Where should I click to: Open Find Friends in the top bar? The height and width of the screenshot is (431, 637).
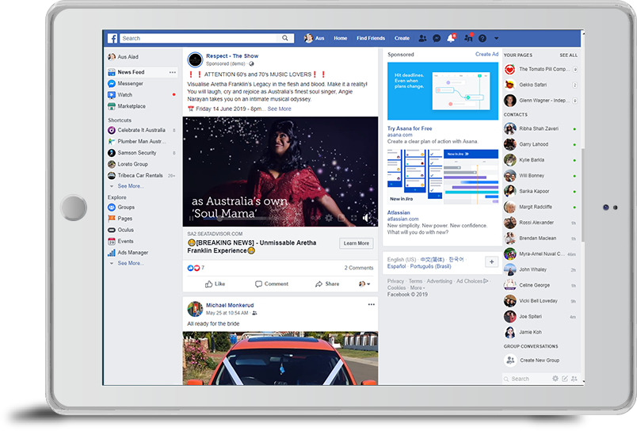tap(371, 38)
